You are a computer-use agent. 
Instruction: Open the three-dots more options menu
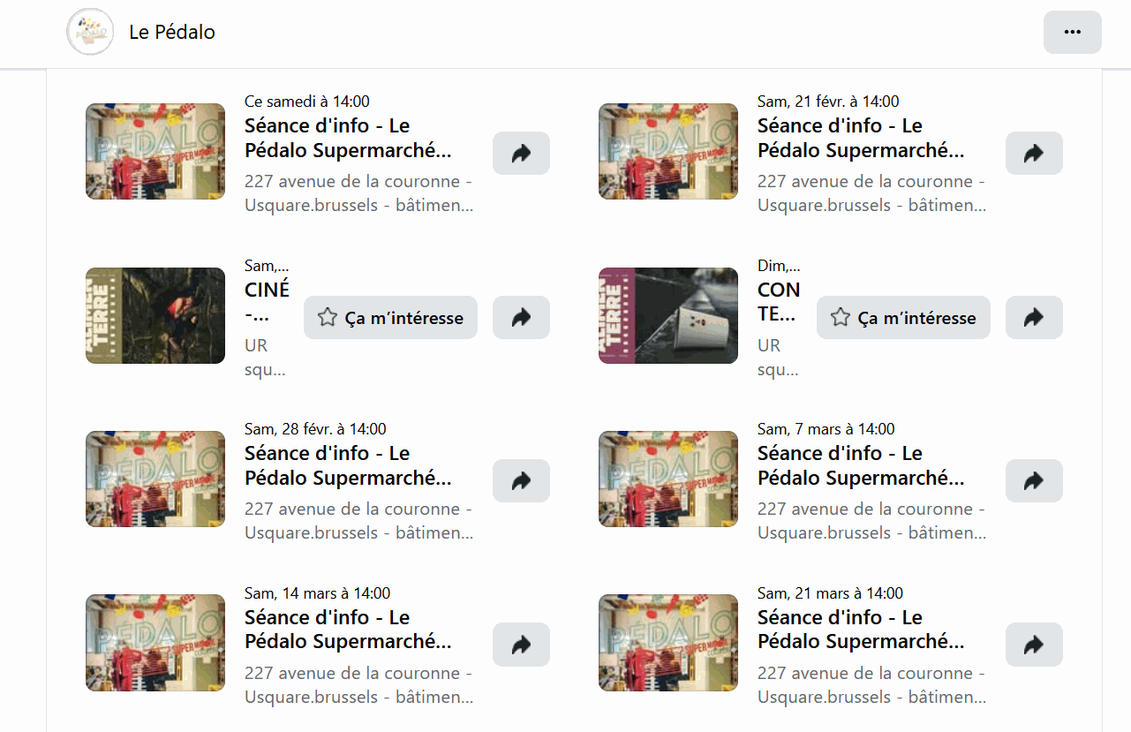coord(1072,33)
